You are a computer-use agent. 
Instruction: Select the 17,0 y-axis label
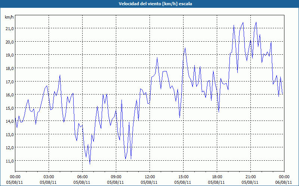[10, 81]
